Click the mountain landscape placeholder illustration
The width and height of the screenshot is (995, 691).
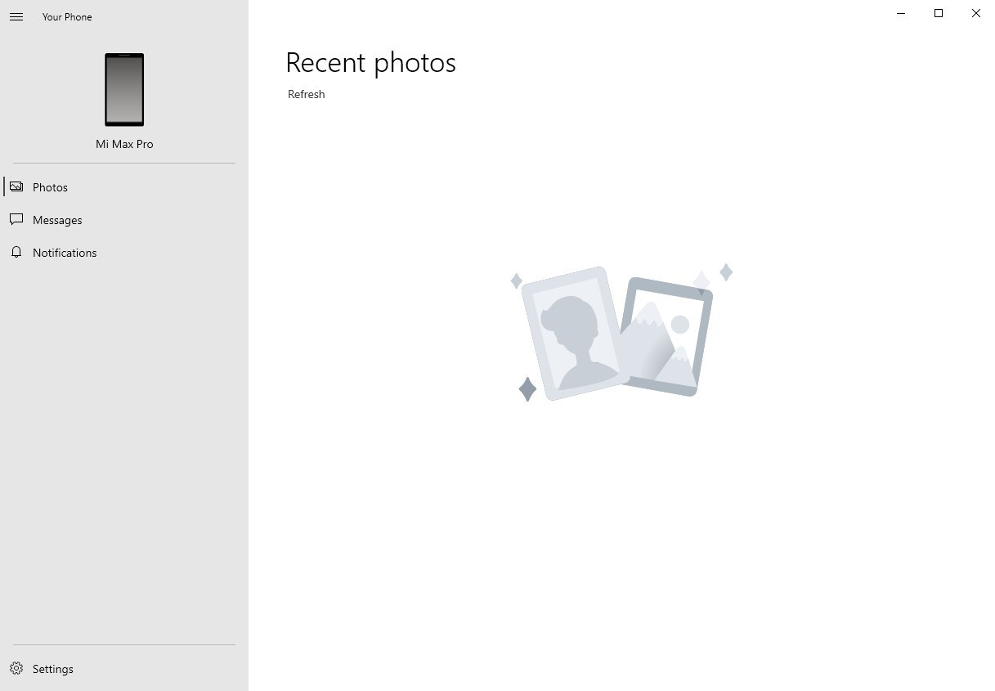click(666, 337)
